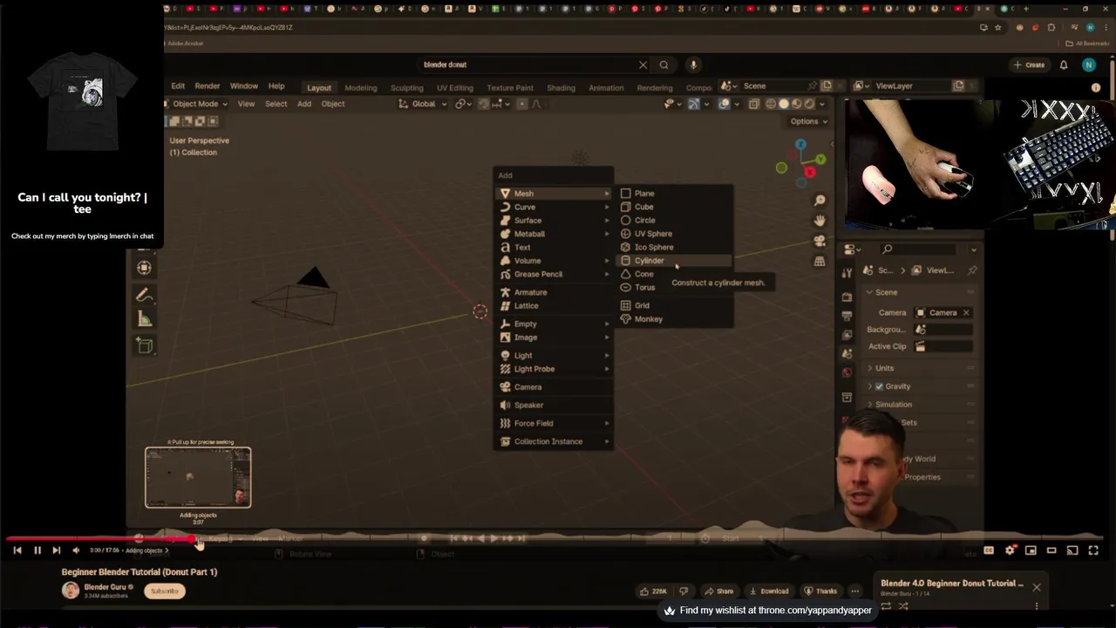The width and height of the screenshot is (1116, 628).
Task: Open the viewport Options dropdown
Action: tap(807, 121)
